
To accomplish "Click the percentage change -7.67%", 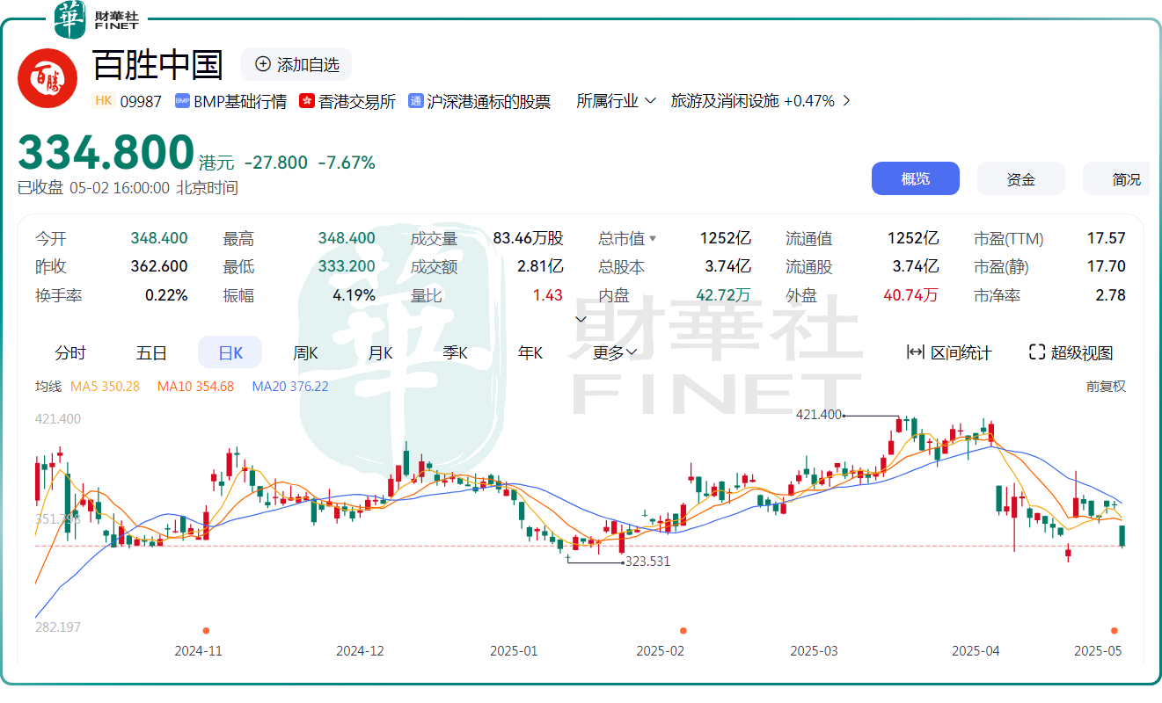I will [x=347, y=163].
